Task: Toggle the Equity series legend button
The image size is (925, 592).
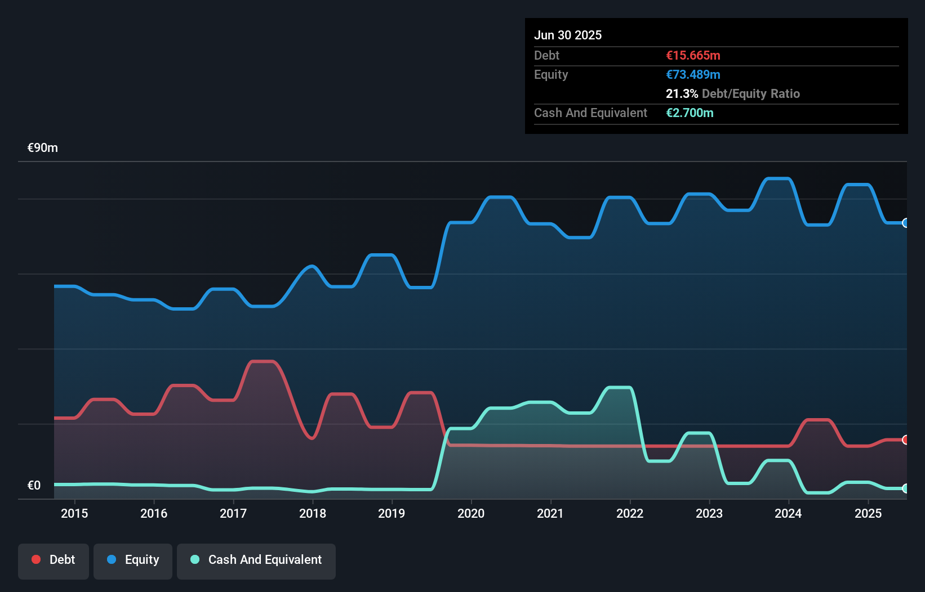Action: tap(133, 561)
